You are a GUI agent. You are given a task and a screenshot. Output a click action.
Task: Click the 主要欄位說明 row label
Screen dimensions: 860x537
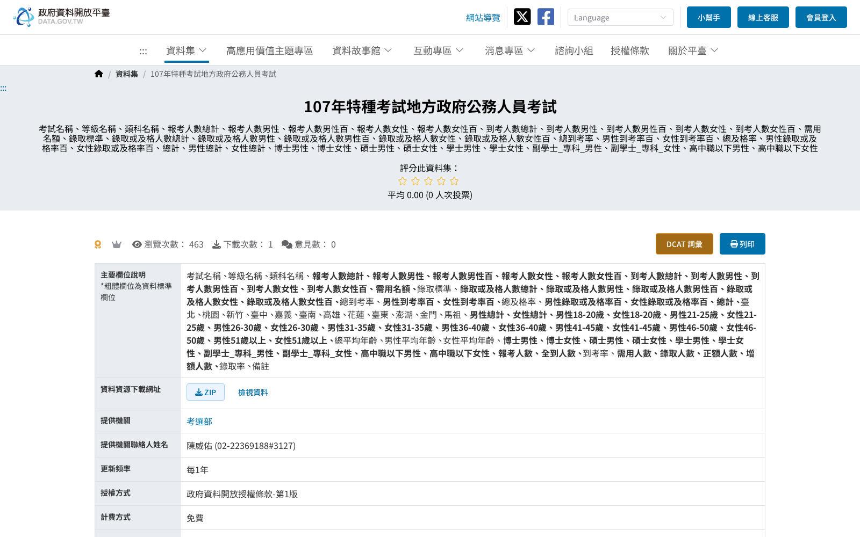coord(123,275)
